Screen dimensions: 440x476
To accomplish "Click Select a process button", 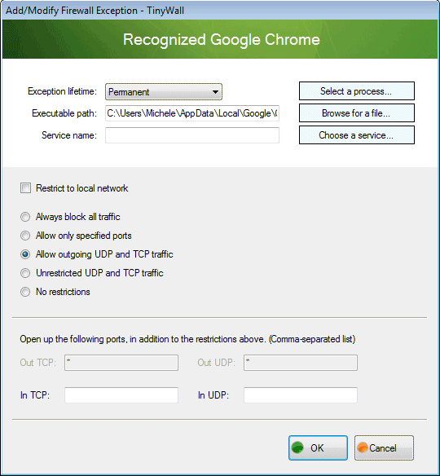I will click(357, 91).
